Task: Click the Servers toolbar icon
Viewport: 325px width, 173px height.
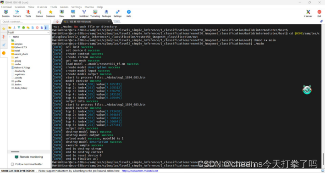Action: point(17,13)
